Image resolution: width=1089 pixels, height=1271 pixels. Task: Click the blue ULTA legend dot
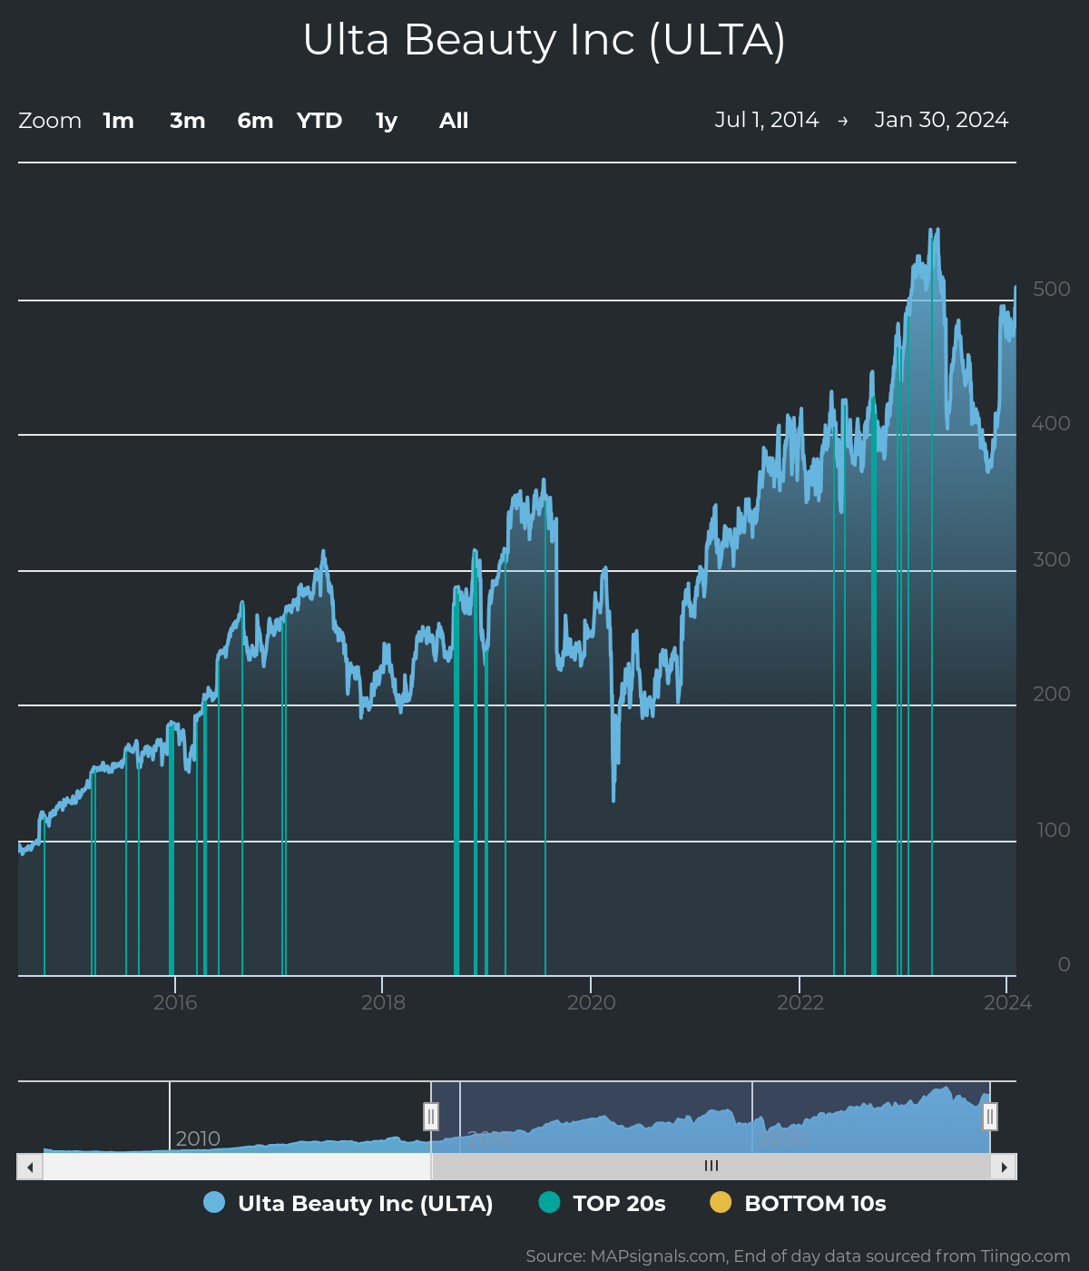[214, 1202]
